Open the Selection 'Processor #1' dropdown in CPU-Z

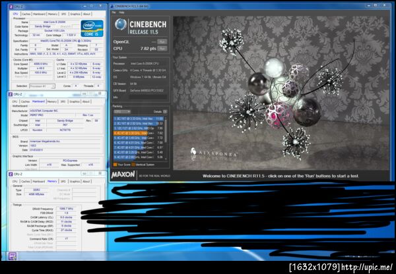(42, 86)
